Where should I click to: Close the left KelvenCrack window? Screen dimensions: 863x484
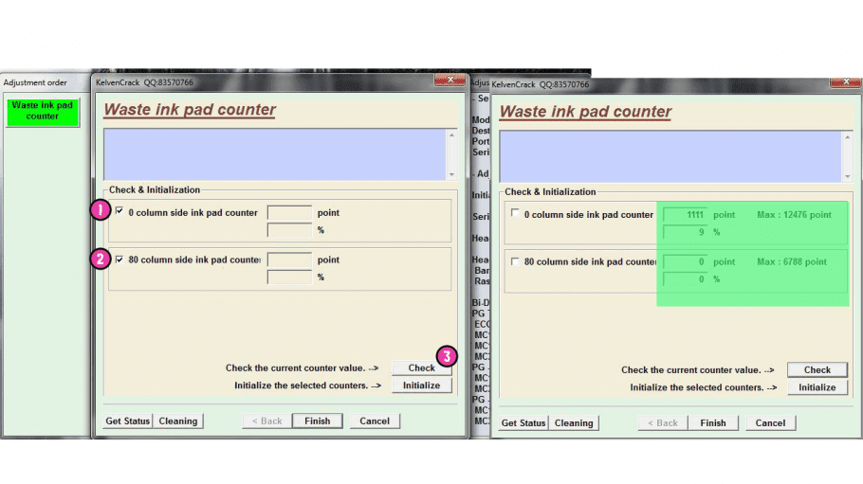450,81
